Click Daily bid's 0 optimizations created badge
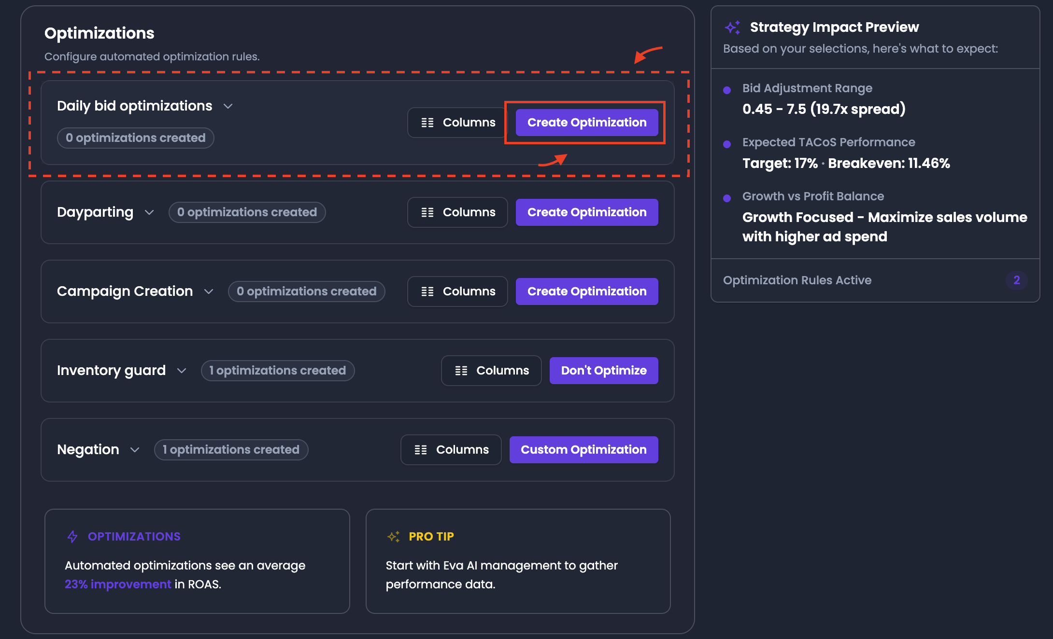 point(136,138)
